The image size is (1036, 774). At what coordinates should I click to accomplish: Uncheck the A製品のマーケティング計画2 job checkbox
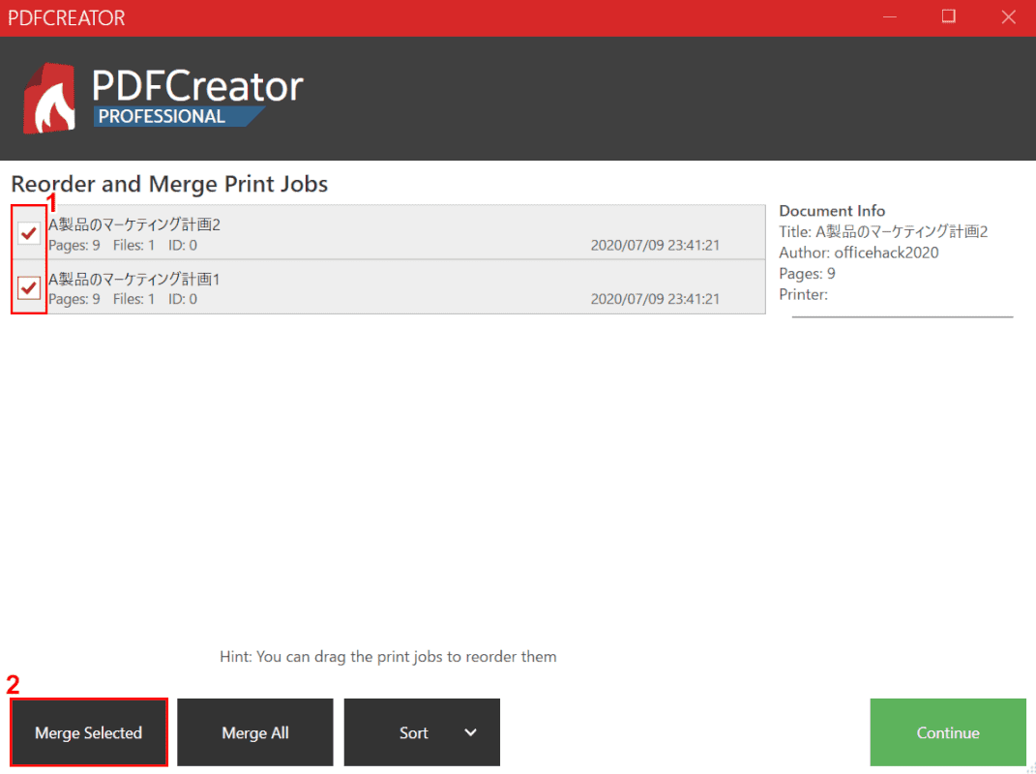28,232
